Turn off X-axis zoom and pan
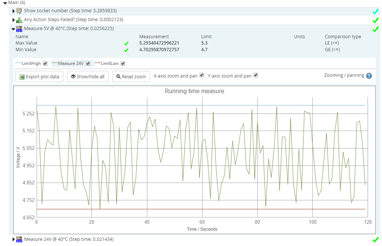The image size is (382, 246). pyautogui.click(x=202, y=75)
